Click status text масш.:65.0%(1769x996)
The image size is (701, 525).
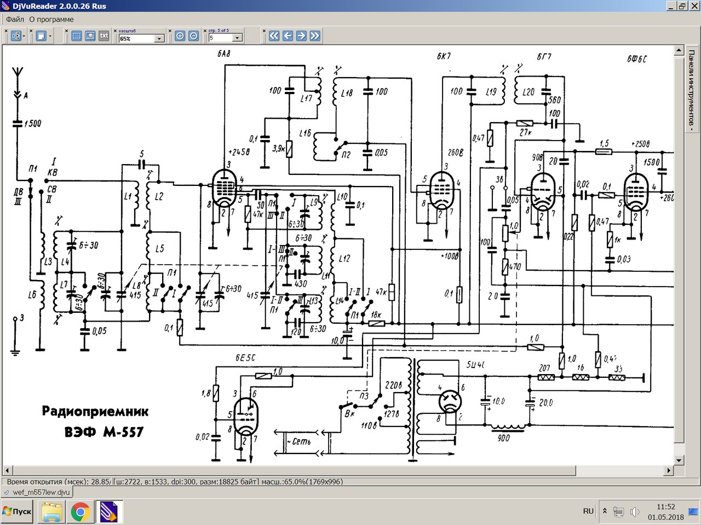(302, 482)
